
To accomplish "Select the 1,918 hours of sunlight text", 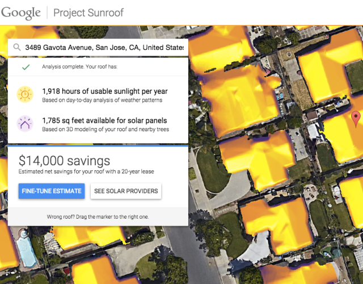I will [x=105, y=91].
